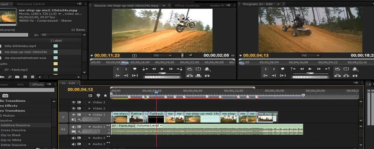Open the Fit zoom dropdown in the Source monitor
Screen dimensions: 374x149
coord(162,55)
